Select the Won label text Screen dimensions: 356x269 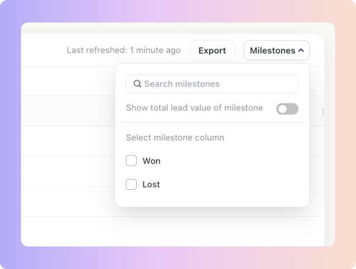(152, 161)
